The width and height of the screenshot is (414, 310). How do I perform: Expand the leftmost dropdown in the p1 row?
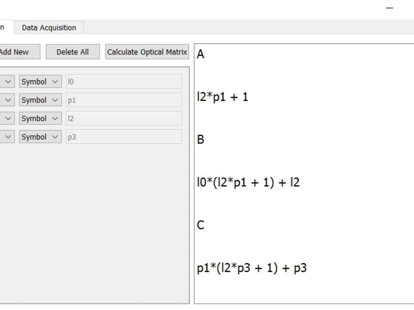pos(7,100)
